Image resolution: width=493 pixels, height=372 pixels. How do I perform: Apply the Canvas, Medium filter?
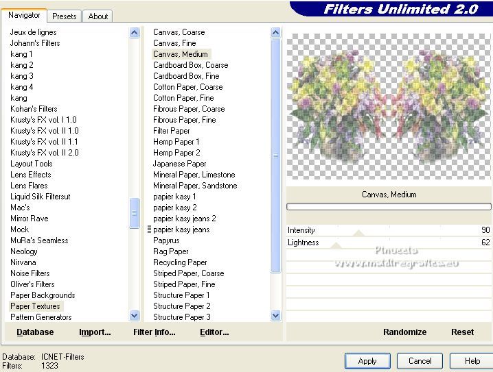pyautogui.click(x=367, y=361)
